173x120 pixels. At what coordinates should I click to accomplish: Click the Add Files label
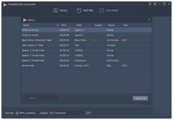[x=88, y=10]
